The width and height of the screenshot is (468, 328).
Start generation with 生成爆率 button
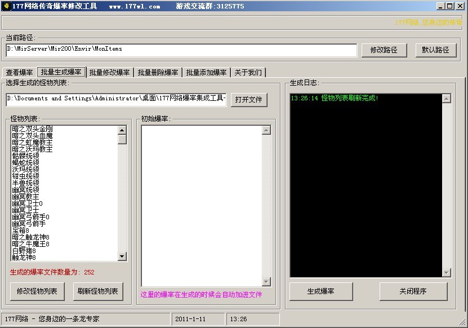tap(321, 291)
